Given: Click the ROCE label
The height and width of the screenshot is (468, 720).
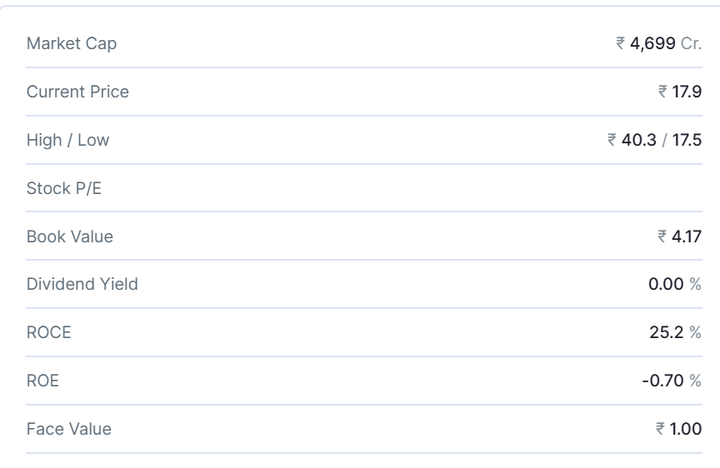Looking at the screenshot, I should click(49, 333).
